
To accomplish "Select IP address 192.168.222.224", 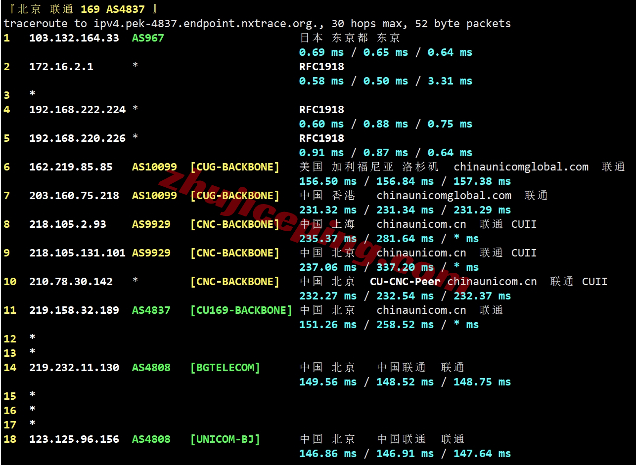I will click(x=78, y=109).
